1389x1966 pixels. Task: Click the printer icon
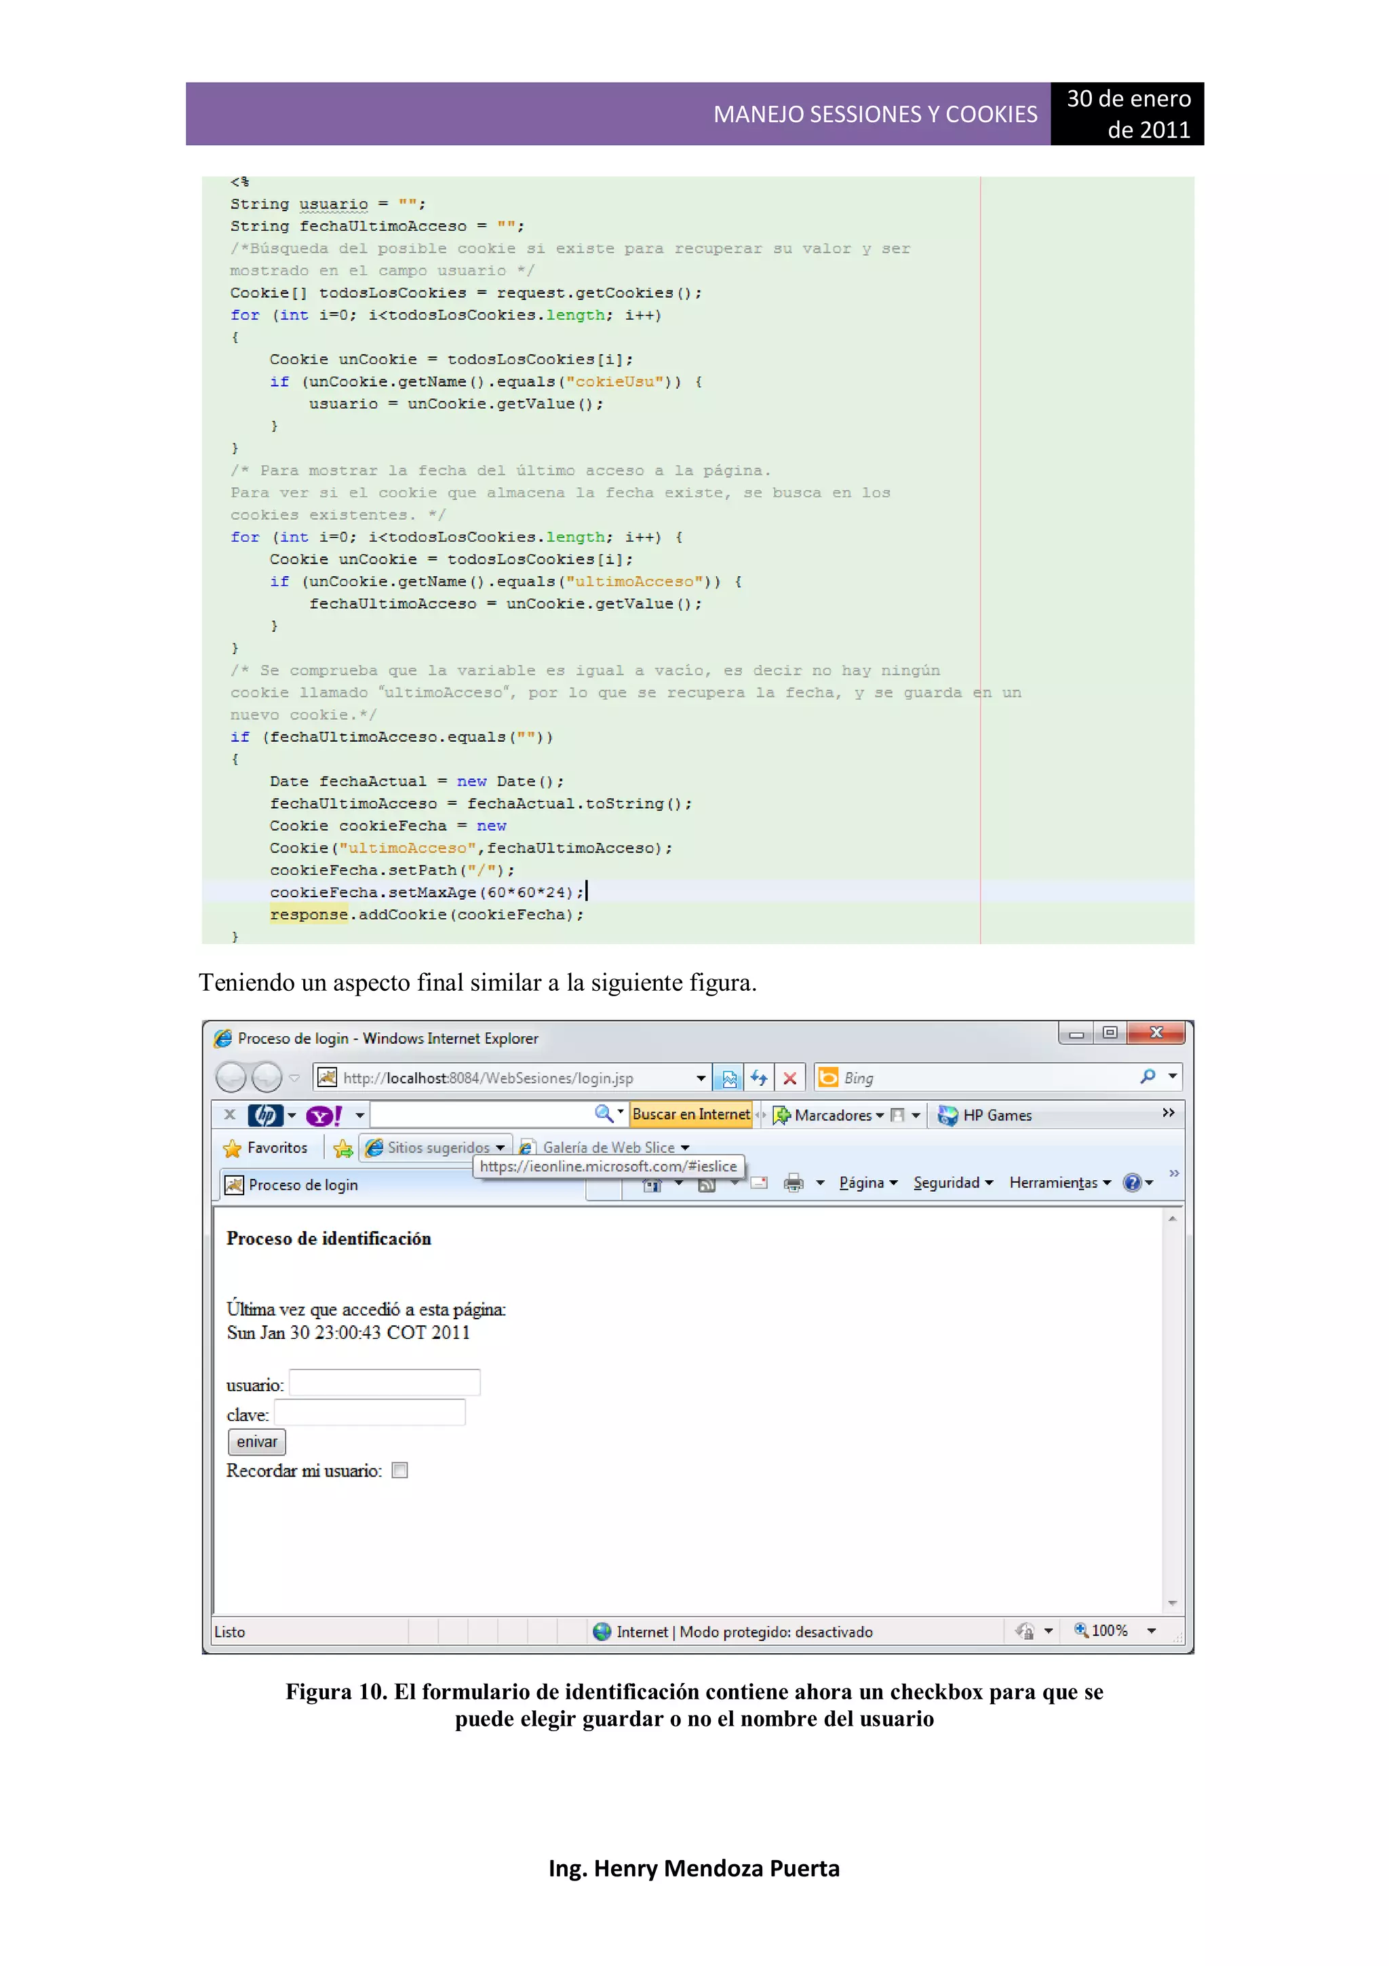[x=794, y=1182]
